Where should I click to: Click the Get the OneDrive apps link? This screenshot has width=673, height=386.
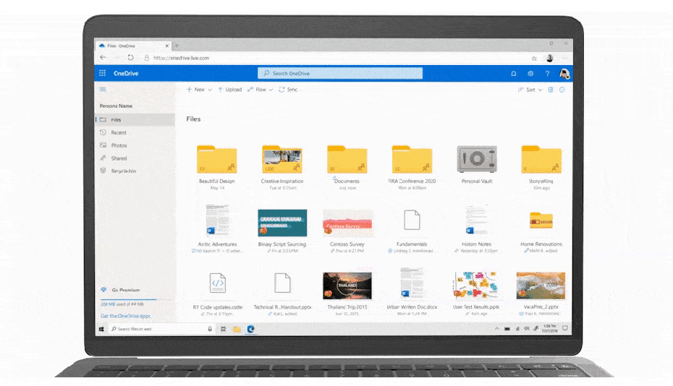click(125, 316)
